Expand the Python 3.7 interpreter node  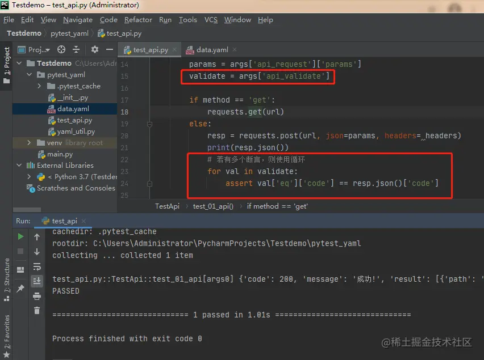point(29,177)
